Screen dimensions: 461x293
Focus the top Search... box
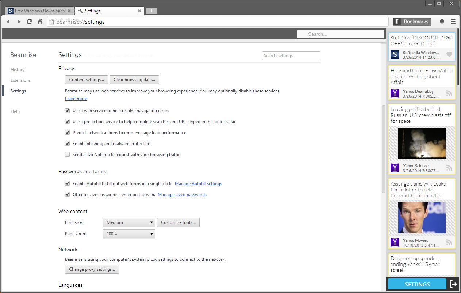[x=341, y=34]
